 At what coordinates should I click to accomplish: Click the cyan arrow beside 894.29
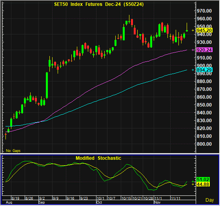click(193, 70)
